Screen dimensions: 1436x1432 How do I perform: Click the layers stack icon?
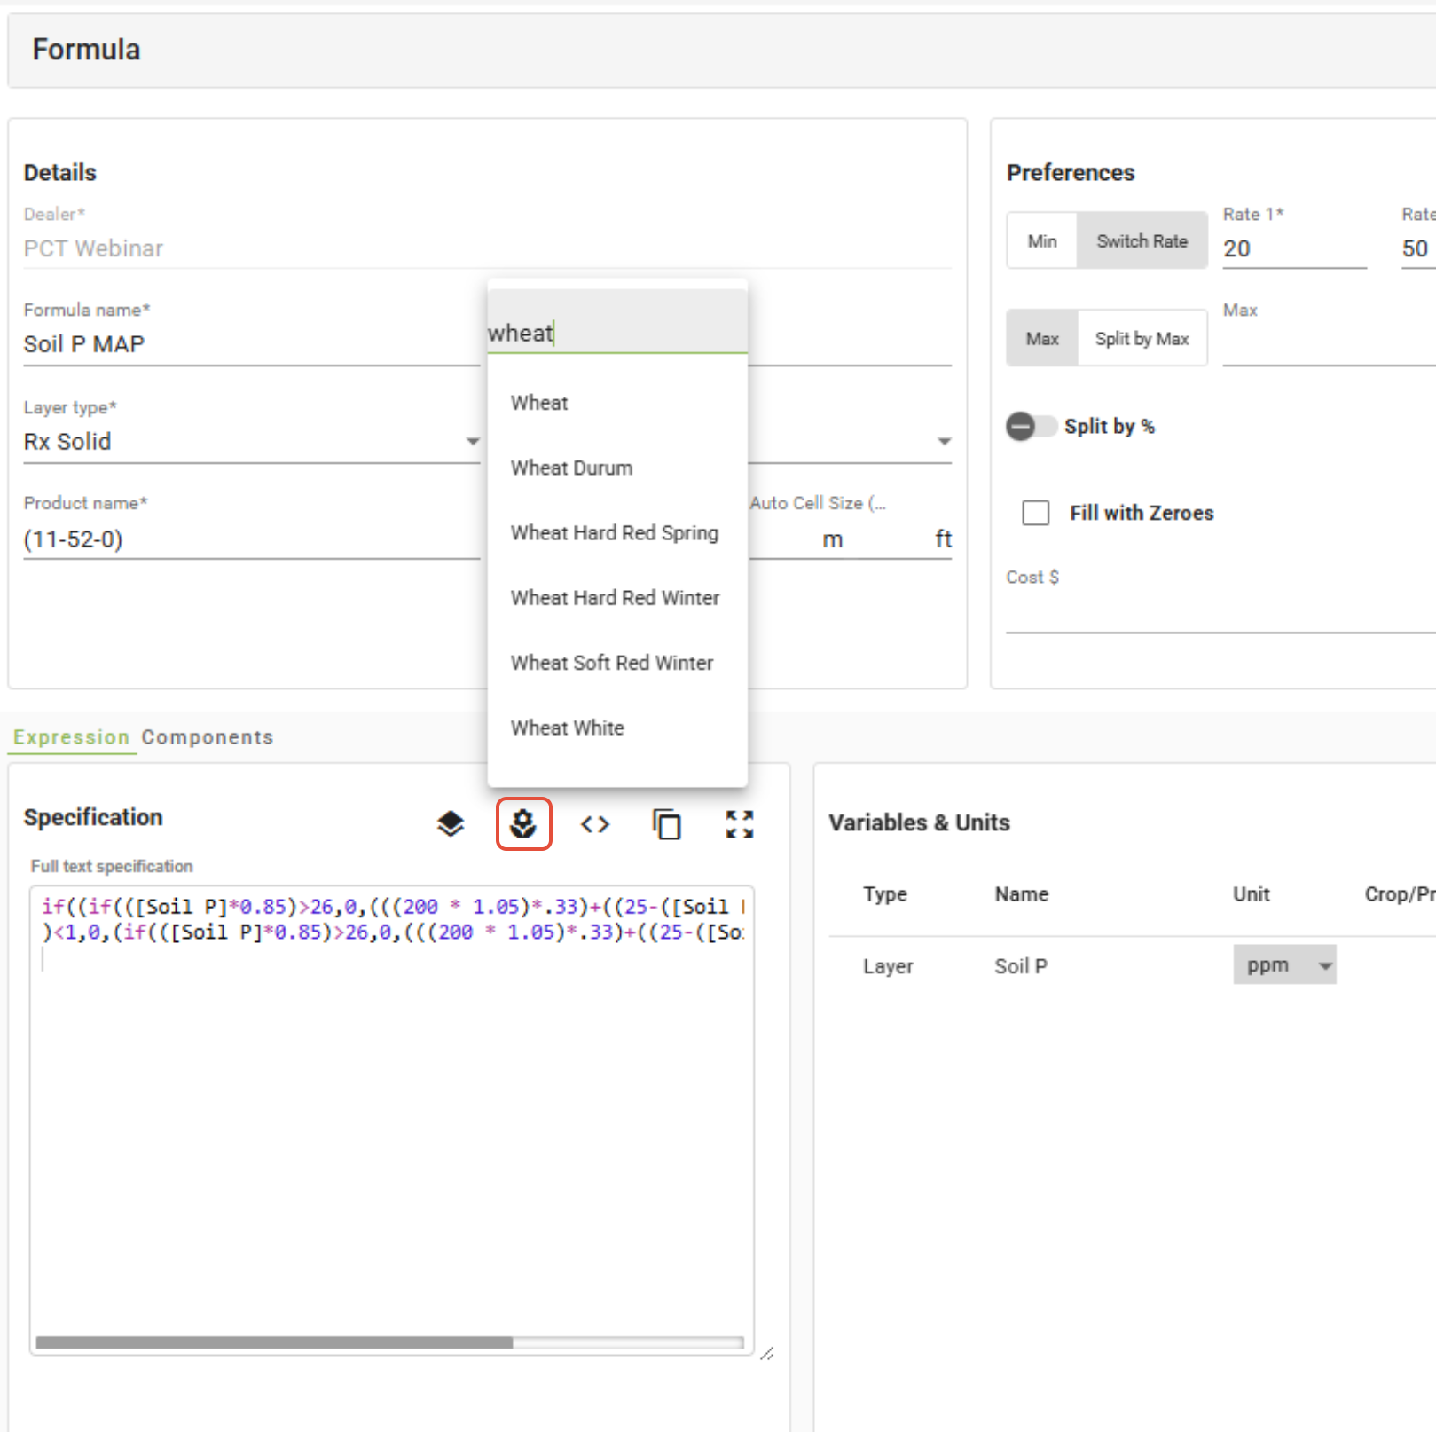coord(451,824)
